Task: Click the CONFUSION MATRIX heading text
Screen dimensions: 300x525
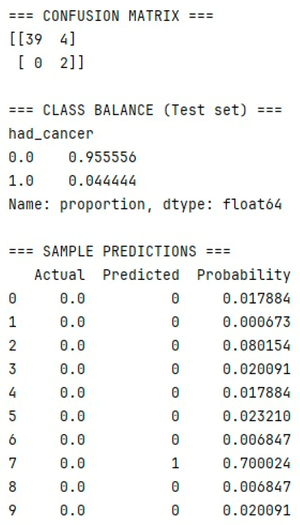Action: (x=111, y=17)
